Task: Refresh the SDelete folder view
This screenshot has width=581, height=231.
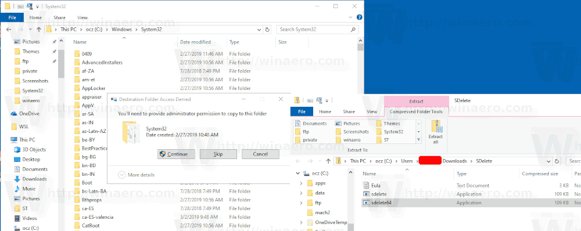Action: pyautogui.click(x=557, y=161)
